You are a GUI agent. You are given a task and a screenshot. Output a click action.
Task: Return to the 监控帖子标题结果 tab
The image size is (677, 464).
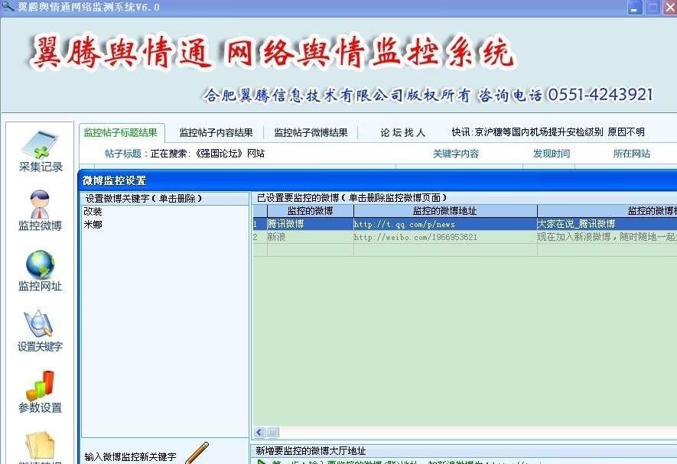click(125, 131)
